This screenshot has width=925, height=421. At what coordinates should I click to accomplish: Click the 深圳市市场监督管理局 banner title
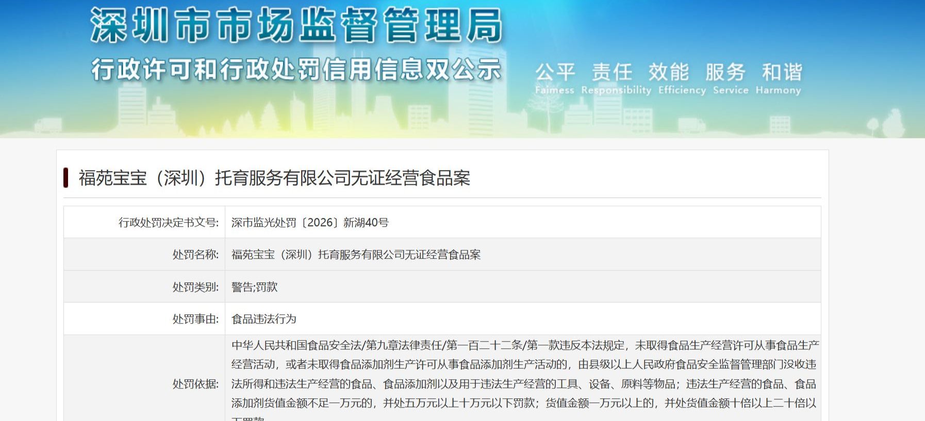coord(296,25)
